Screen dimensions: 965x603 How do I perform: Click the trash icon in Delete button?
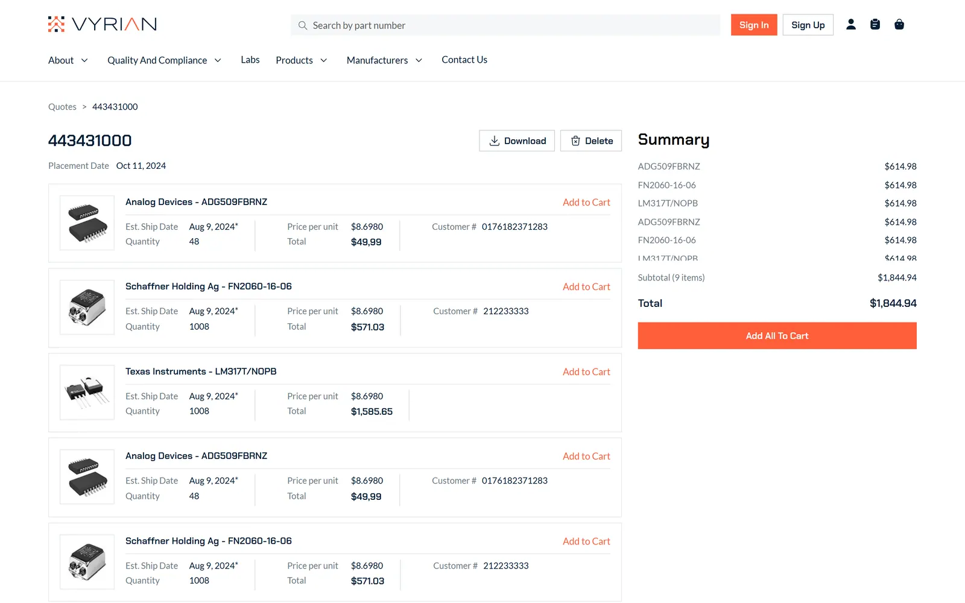(x=575, y=140)
